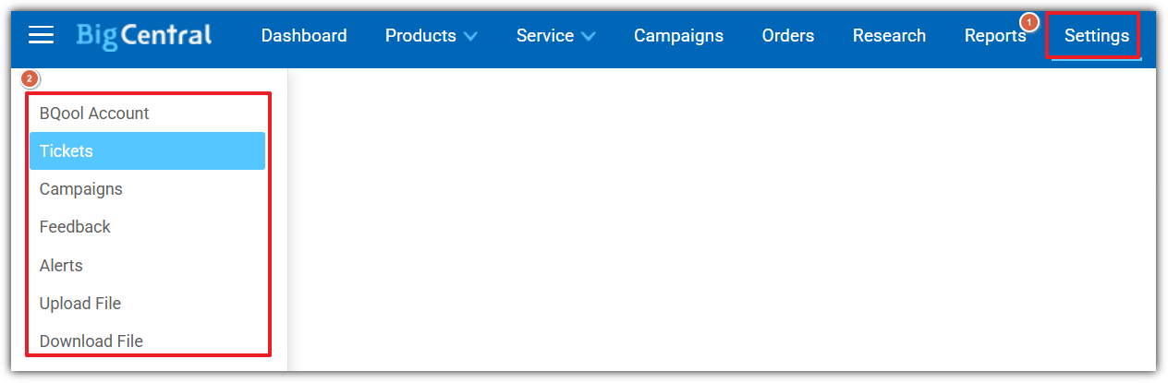Open the Orders page
Image resolution: width=1168 pixels, height=383 pixels.
pyautogui.click(x=788, y=36)
